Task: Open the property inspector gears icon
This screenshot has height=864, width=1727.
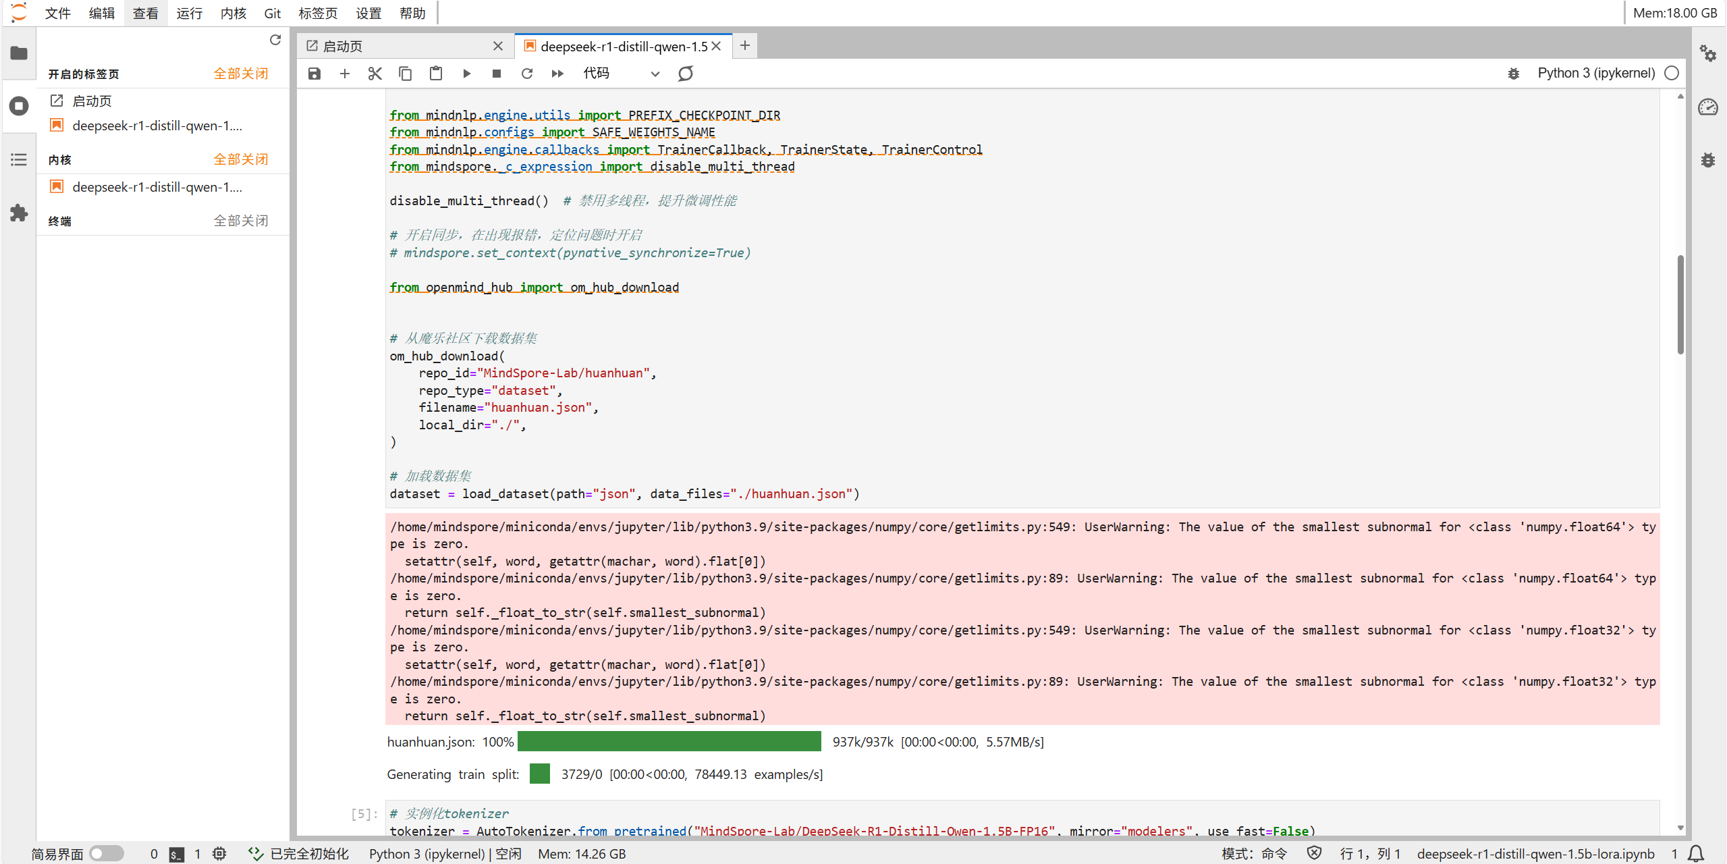Action: point(1707,53)
